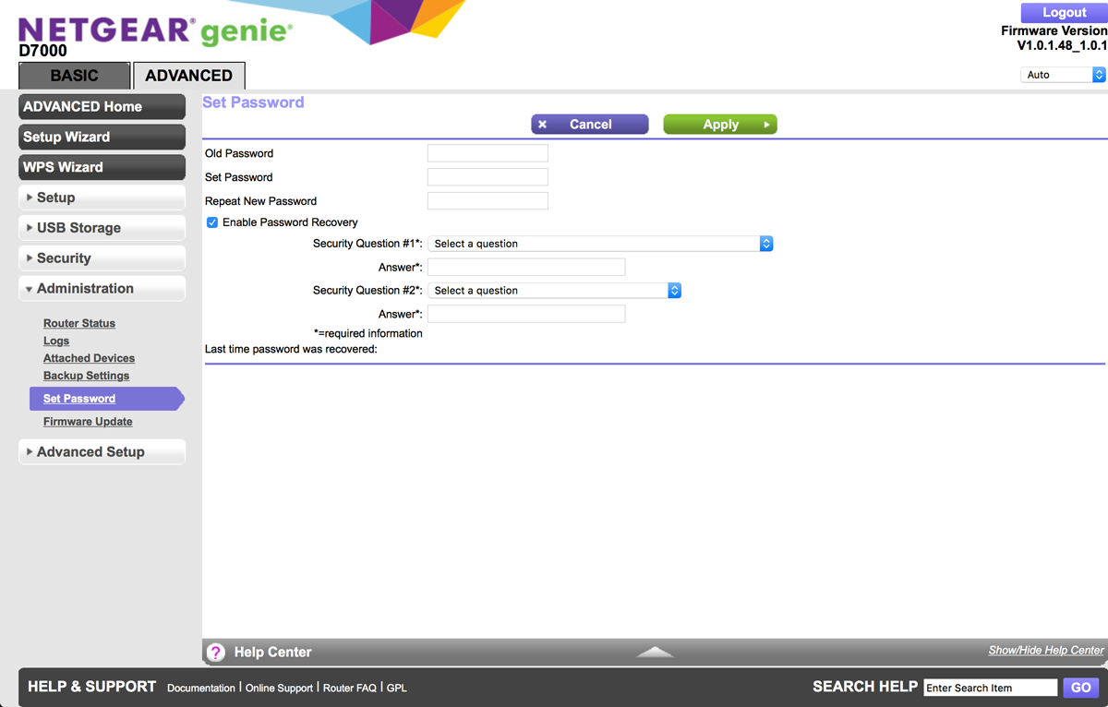Select the ADVANCED tab
Screen dimensions: 1108x707
(x=188, y=76)
